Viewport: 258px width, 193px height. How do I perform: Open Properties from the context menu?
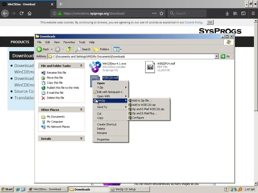pyautogui.click(x=110, y=139)
